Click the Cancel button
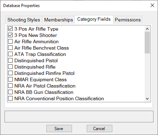 [x=99, y=129]
